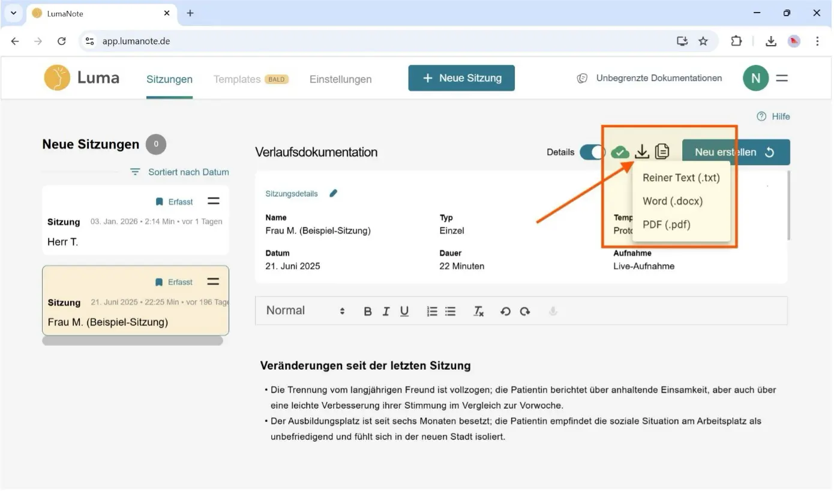Change sorting via Sortiert nach Datum

179,172
